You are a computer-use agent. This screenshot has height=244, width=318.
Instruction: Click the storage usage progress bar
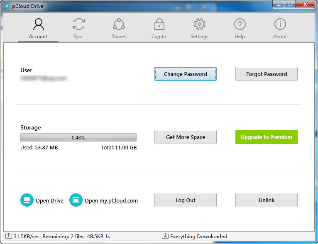coord(78,137)
